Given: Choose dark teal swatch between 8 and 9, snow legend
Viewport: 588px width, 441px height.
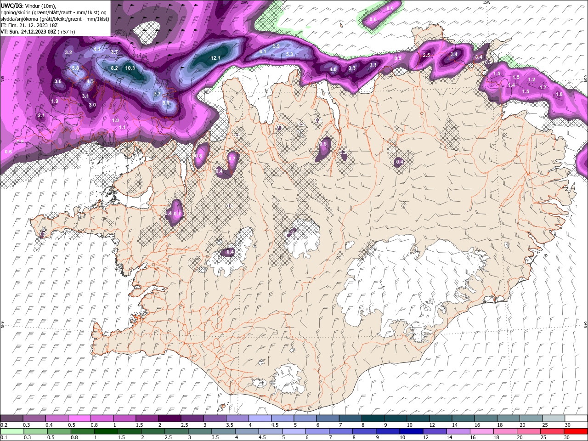Looking at the screenshot, I should pos(373,418).
